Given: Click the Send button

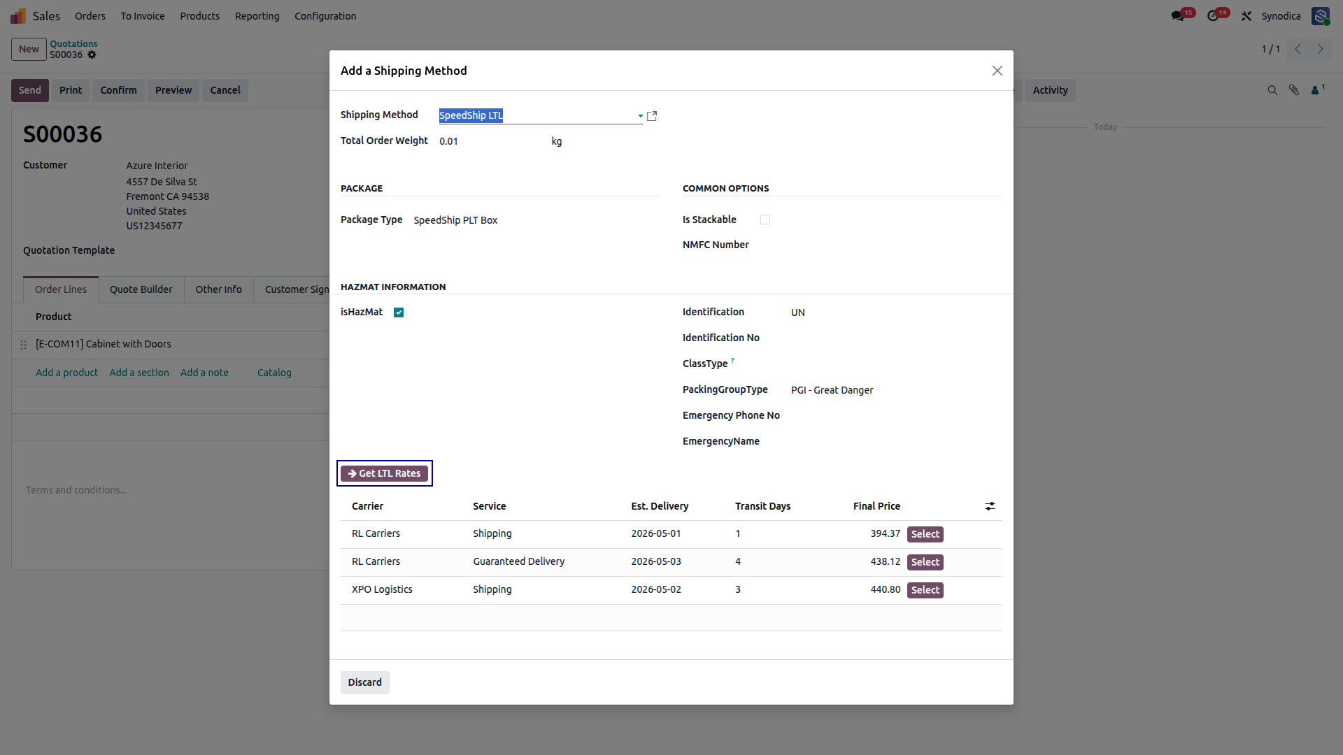Looking at the screenshot, I should point(29,90).
